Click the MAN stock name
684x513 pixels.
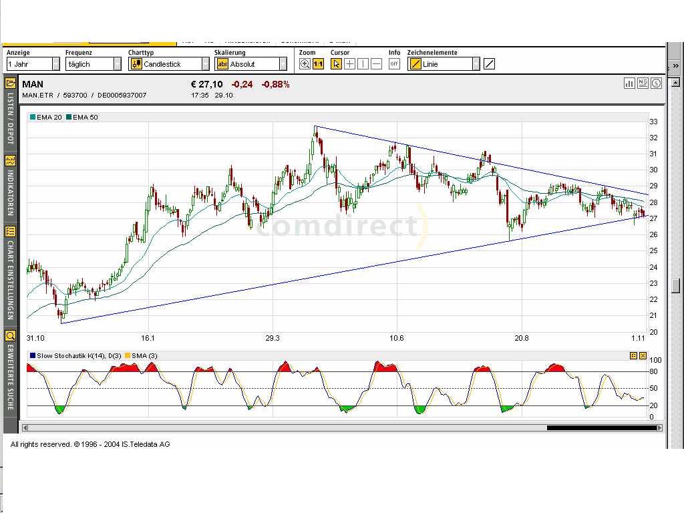(33, 84)
